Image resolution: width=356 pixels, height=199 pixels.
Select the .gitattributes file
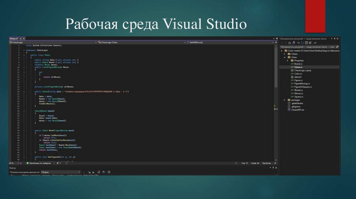[297, 103]
